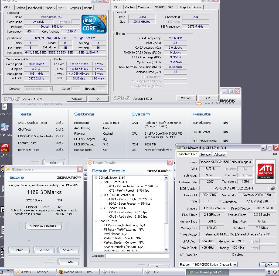Open the ATI RBE desktop icon
Screen dimensions: 279x276
pos(5,148)
